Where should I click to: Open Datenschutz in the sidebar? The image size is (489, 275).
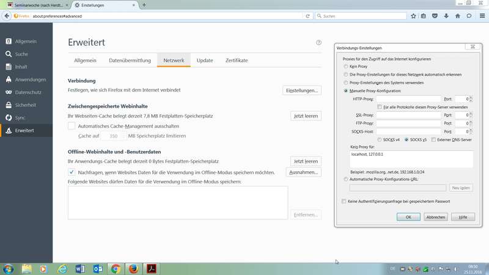click(26, 92)
